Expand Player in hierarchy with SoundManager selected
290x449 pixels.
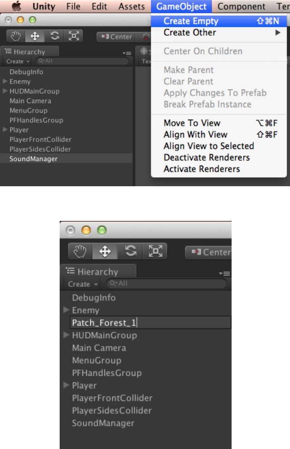pos(5,130)
